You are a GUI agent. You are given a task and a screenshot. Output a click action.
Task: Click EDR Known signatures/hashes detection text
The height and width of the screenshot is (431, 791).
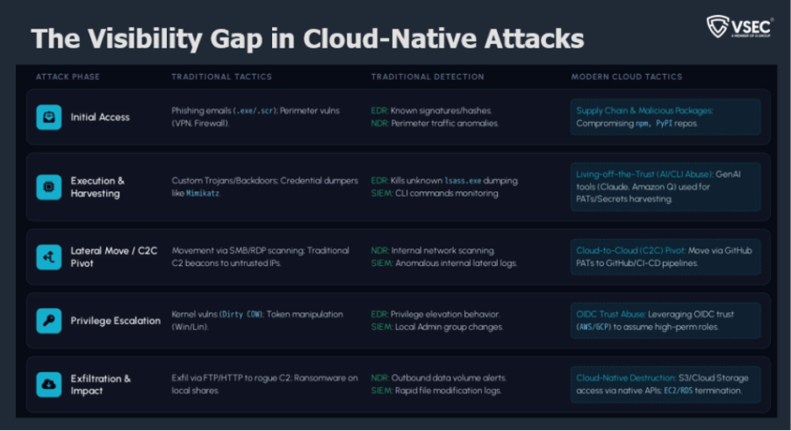pyautogui.click(x=431, y=110)
